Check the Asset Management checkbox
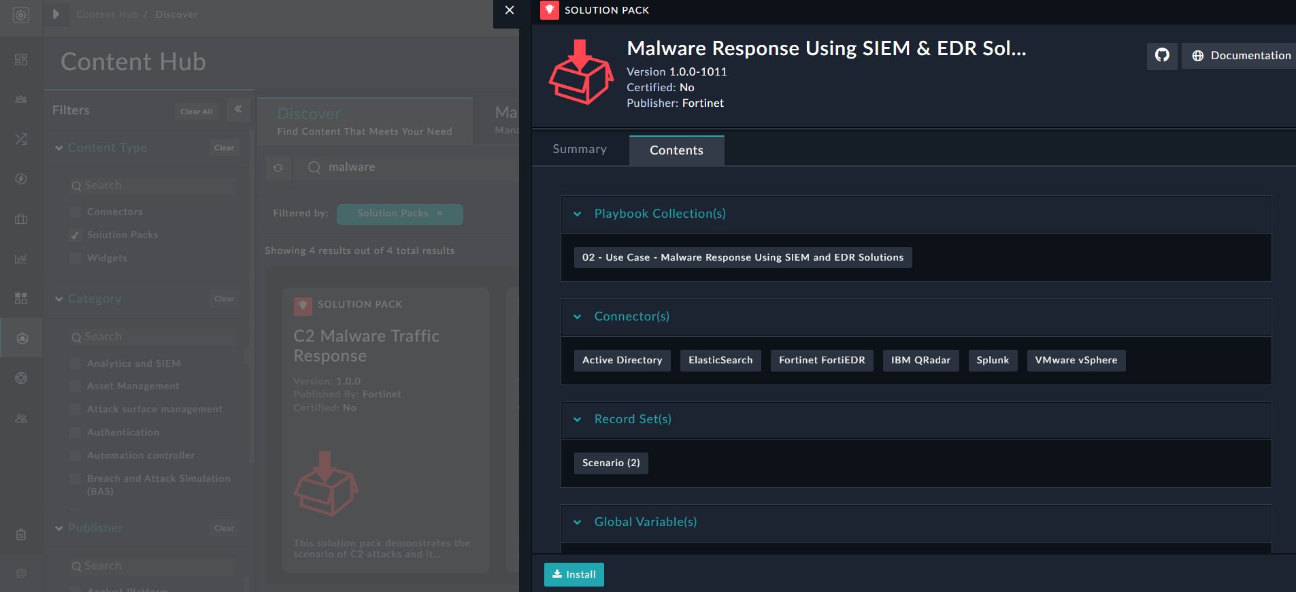The height and width of the screenshot is (592, 1296). (x=76, y=387)
